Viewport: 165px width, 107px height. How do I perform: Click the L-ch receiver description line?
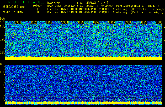coord(106,9)
